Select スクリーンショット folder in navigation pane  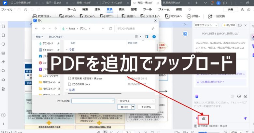click(x=49, y=76)
